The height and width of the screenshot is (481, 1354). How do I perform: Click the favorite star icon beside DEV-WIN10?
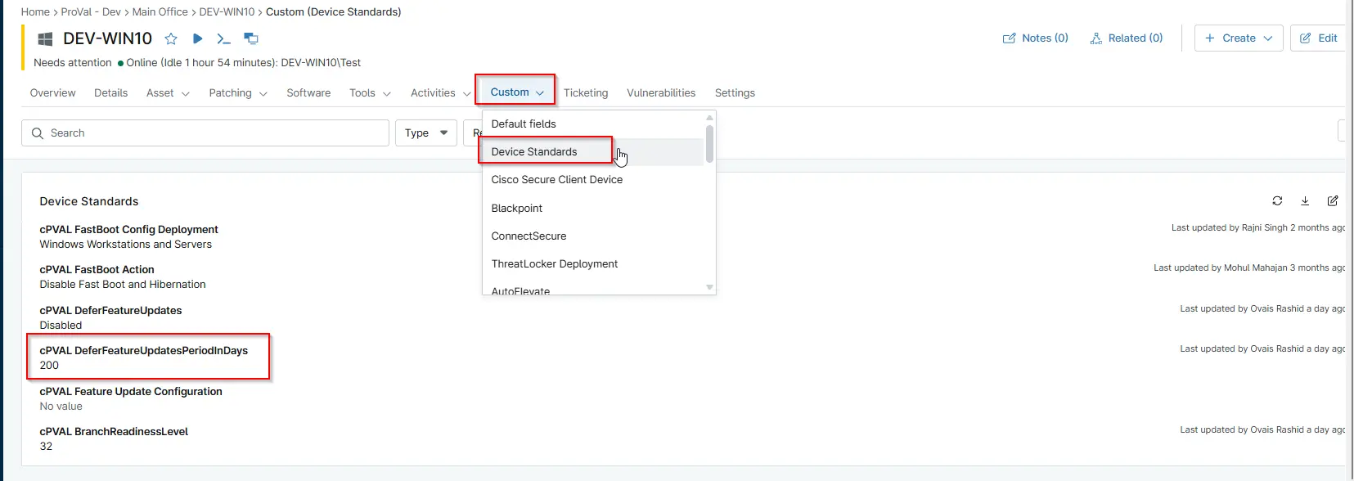171,38
